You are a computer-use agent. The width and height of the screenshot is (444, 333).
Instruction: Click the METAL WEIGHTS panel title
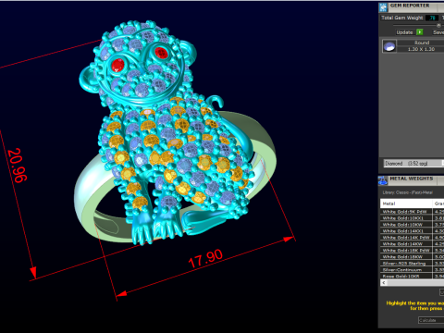point(412,179)
